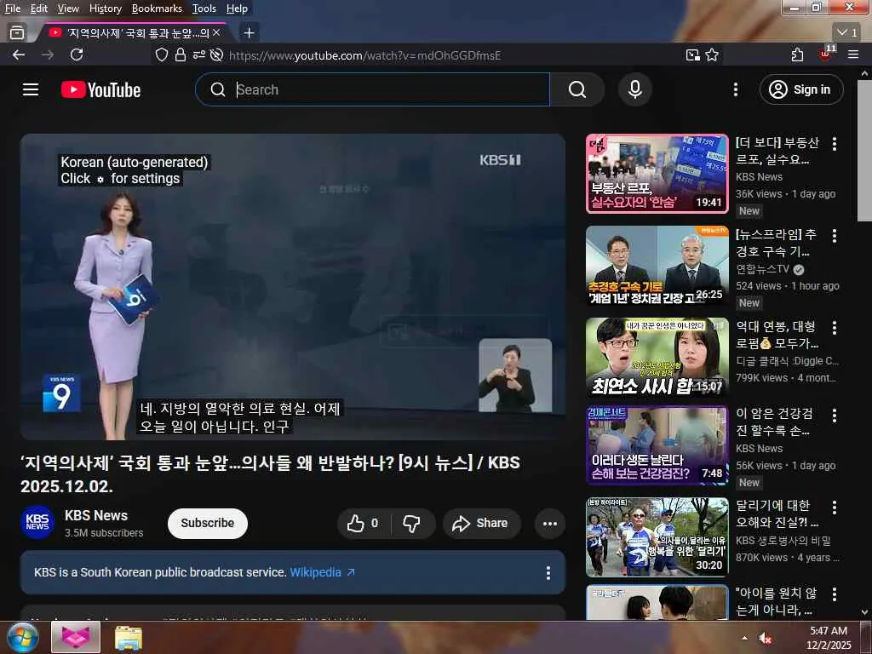Open the Windows Start button
The width and height of the screenshot is (872, 654).
click(21, 637)
